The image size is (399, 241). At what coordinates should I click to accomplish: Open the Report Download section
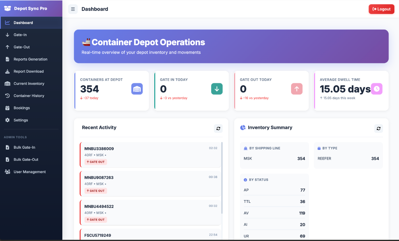pos(8,71)
